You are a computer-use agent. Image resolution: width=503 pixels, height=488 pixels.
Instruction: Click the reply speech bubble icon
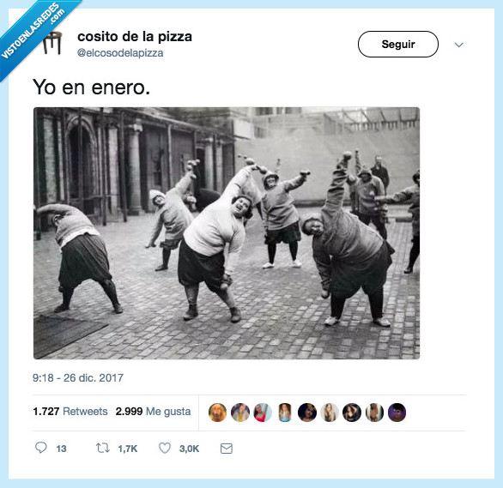pyautogui.click(x=40, y=448)
